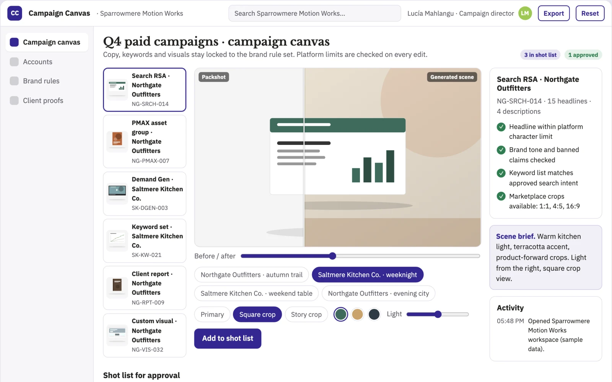Focus the Search Sparrowmere Motion Works field
This screenshot has height=382, width=612.
click(314, 13)
